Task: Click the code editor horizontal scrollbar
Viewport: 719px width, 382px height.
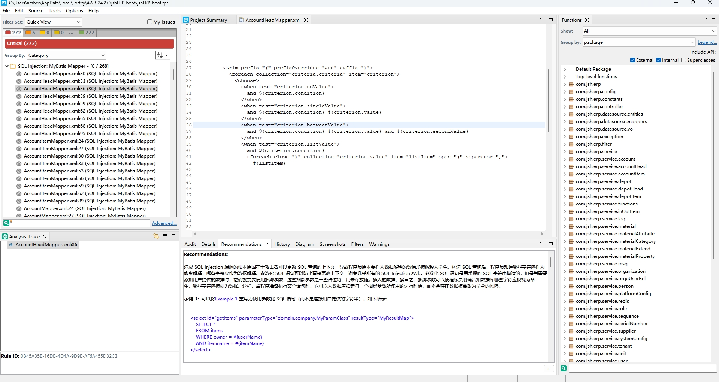Action: [x=367, y=234]
